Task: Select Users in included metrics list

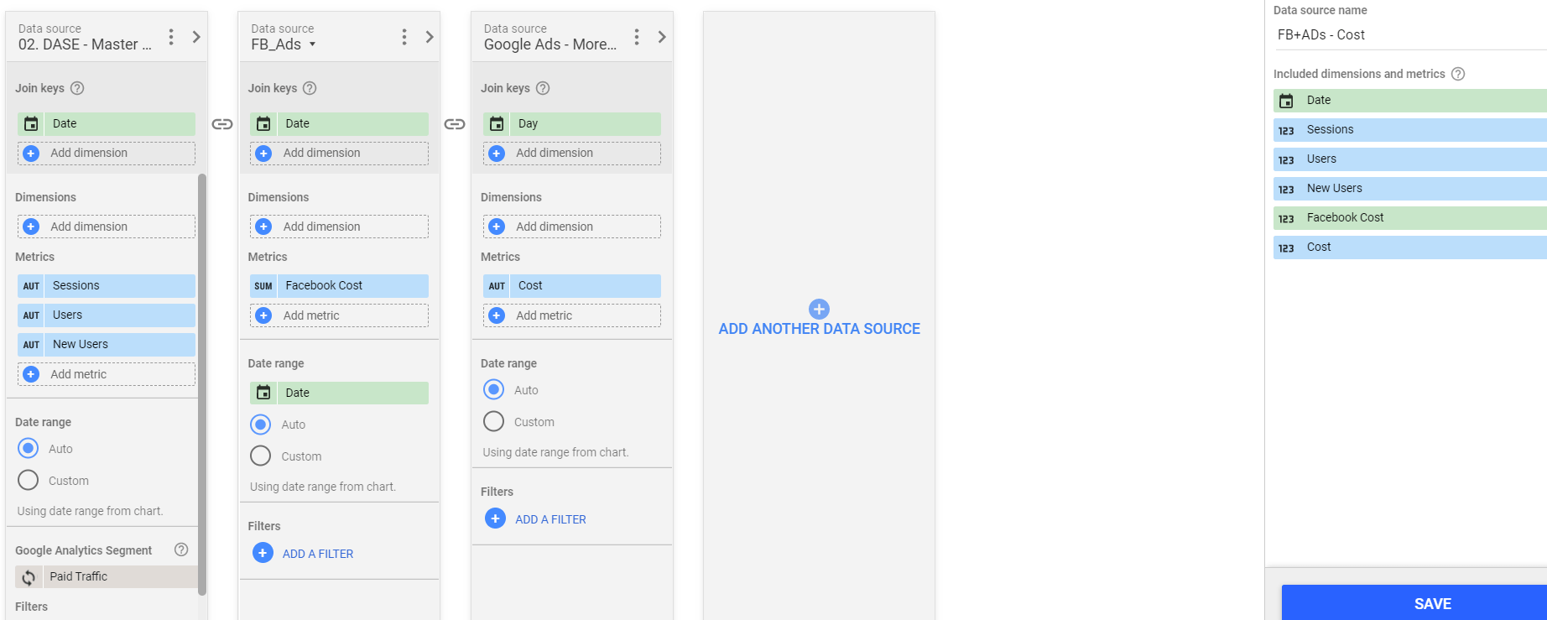Action: (x=1410, y=159)
